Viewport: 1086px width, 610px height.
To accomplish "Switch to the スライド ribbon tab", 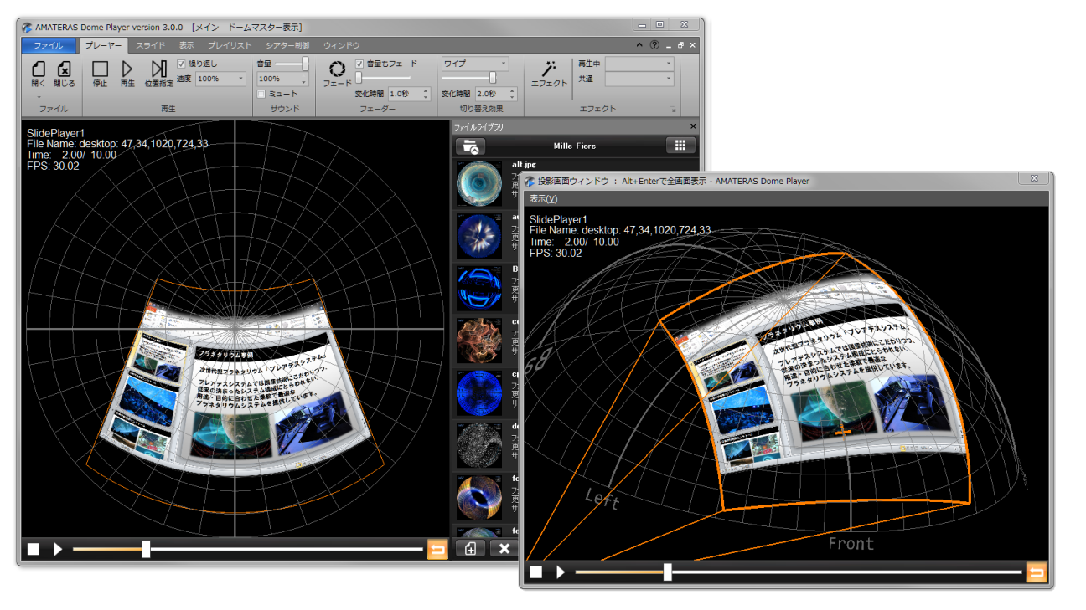I will pos(150,45).
